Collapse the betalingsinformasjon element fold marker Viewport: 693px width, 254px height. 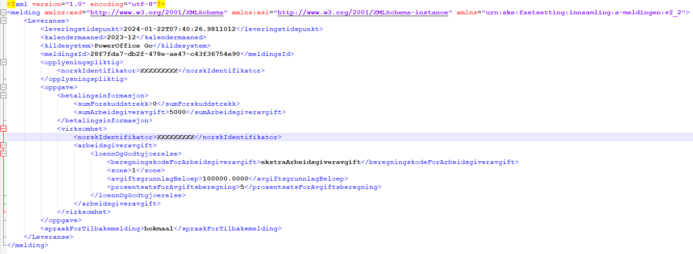point(4,96)
